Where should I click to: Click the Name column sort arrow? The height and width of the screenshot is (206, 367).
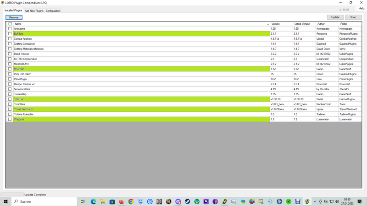tap(268, 24)
